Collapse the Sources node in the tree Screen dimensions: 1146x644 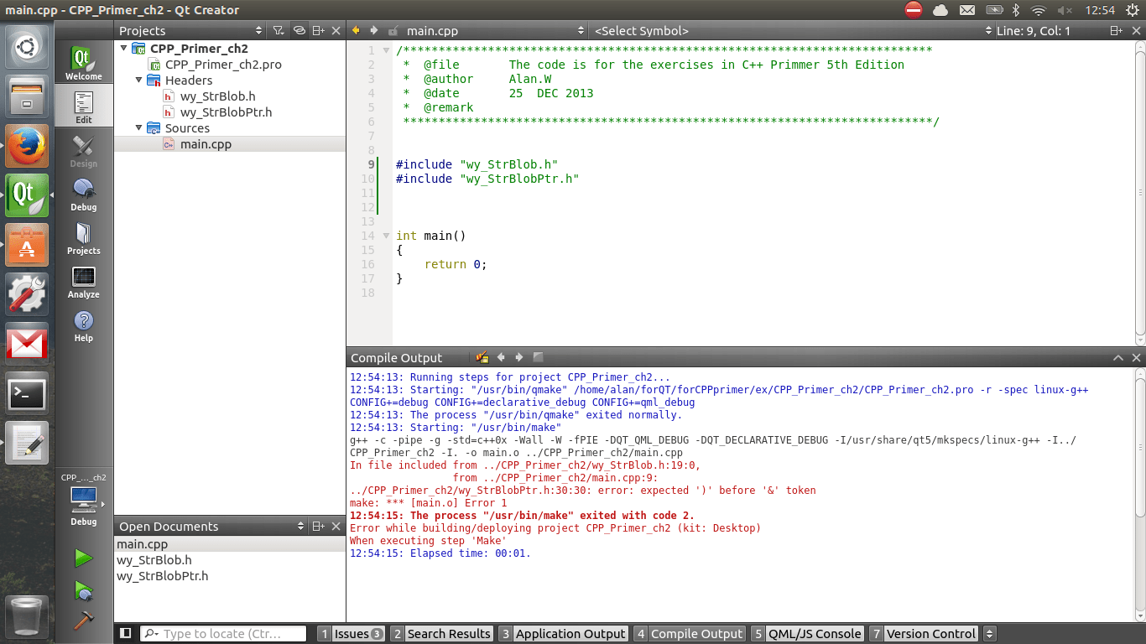tap(138, 127)
